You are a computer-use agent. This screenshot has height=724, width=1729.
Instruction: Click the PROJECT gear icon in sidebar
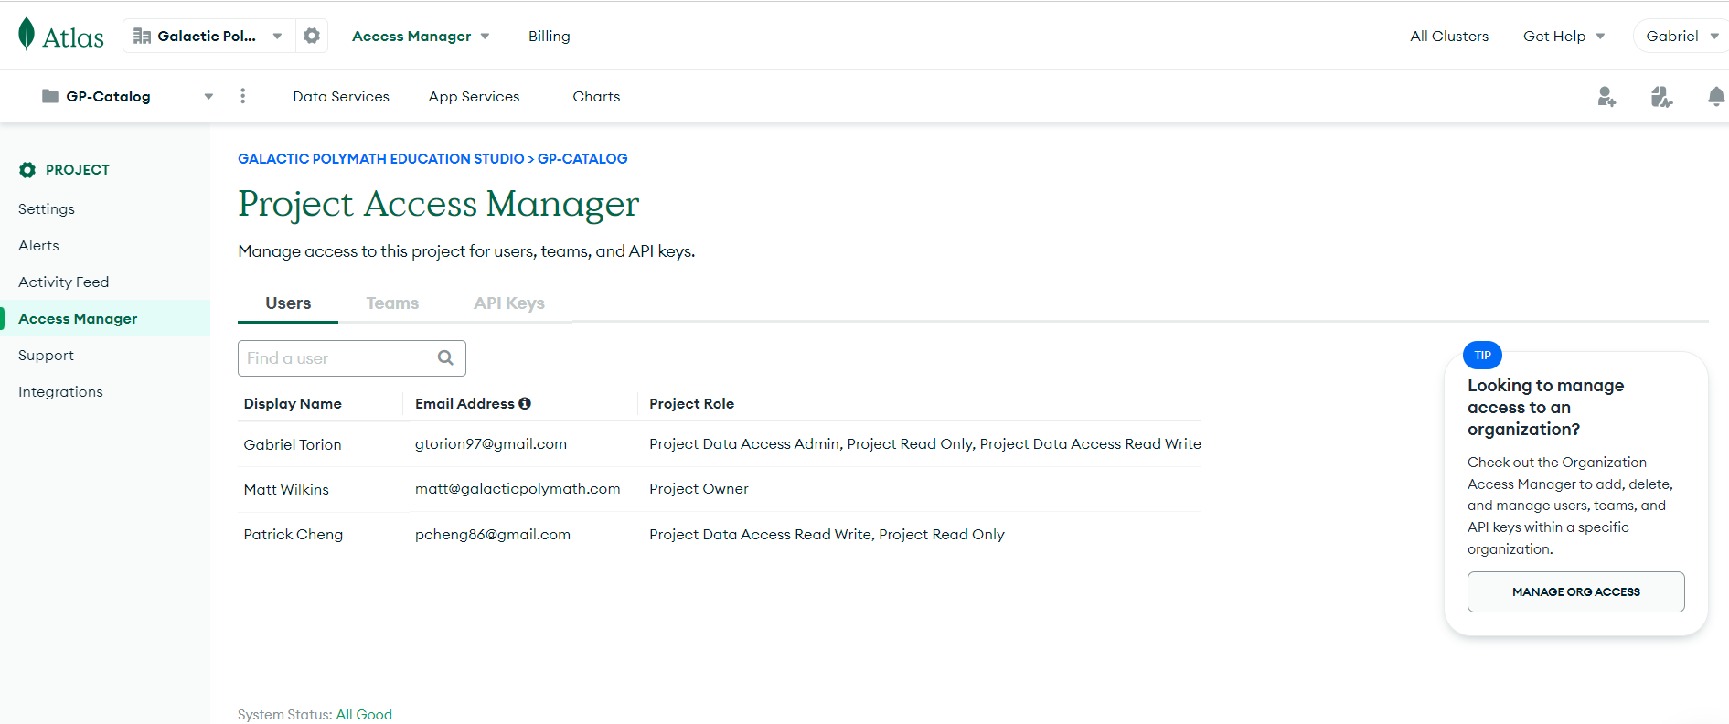[27, 170]
